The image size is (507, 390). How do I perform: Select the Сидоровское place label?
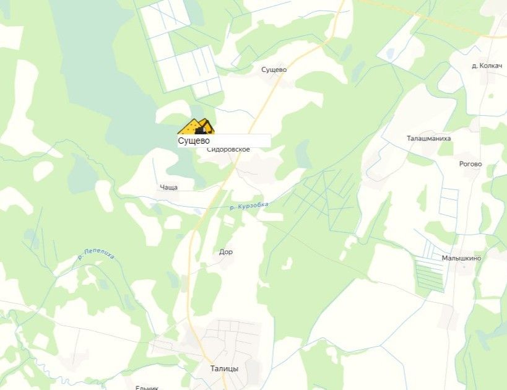228,149
